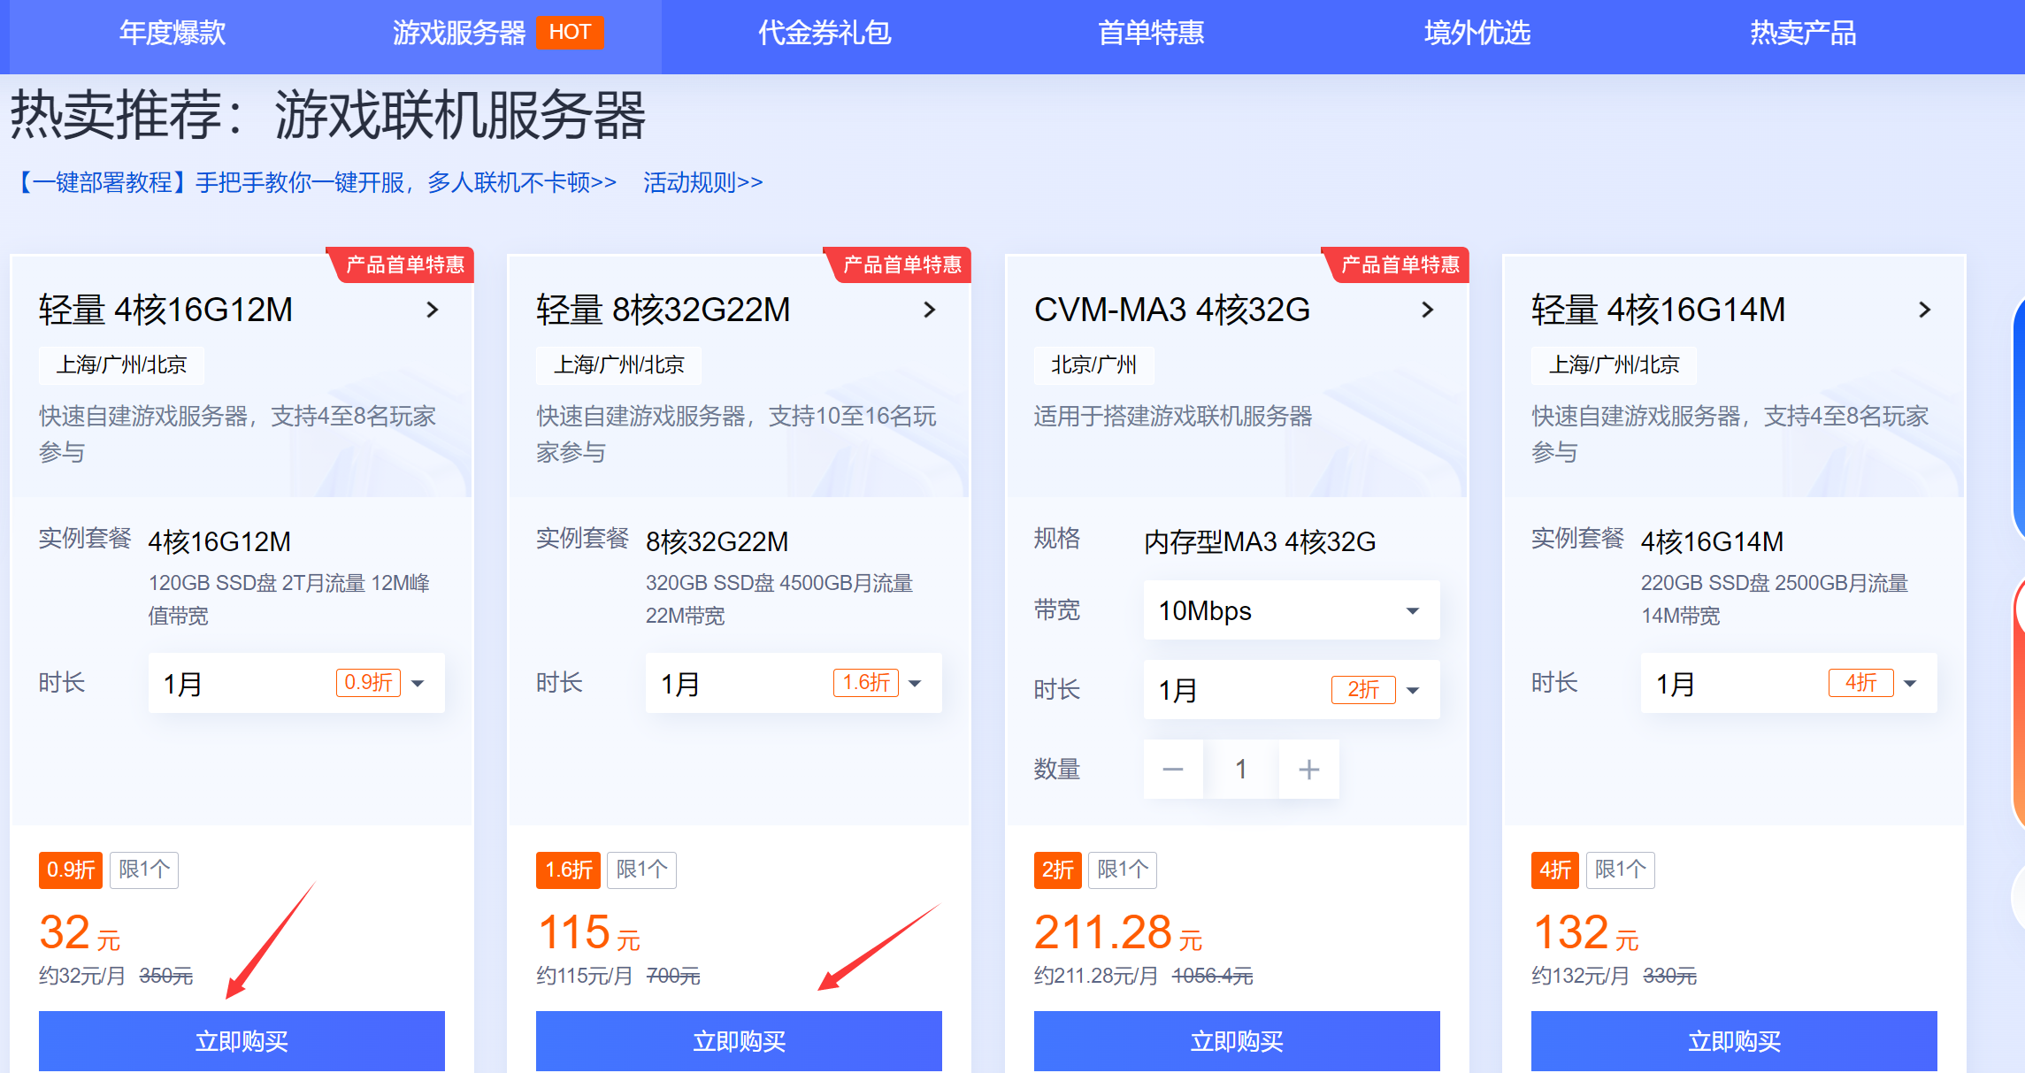Screen dimensions: 2025x1073
Task: Increase quantity with the plus button
Action: pyautogui.click(x=1309, y=770)
